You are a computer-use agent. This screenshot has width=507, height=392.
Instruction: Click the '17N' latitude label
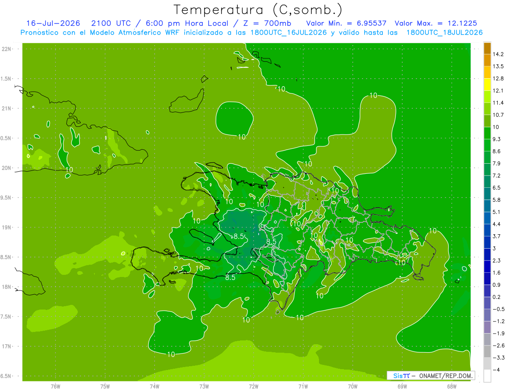(x=7, y=346)
